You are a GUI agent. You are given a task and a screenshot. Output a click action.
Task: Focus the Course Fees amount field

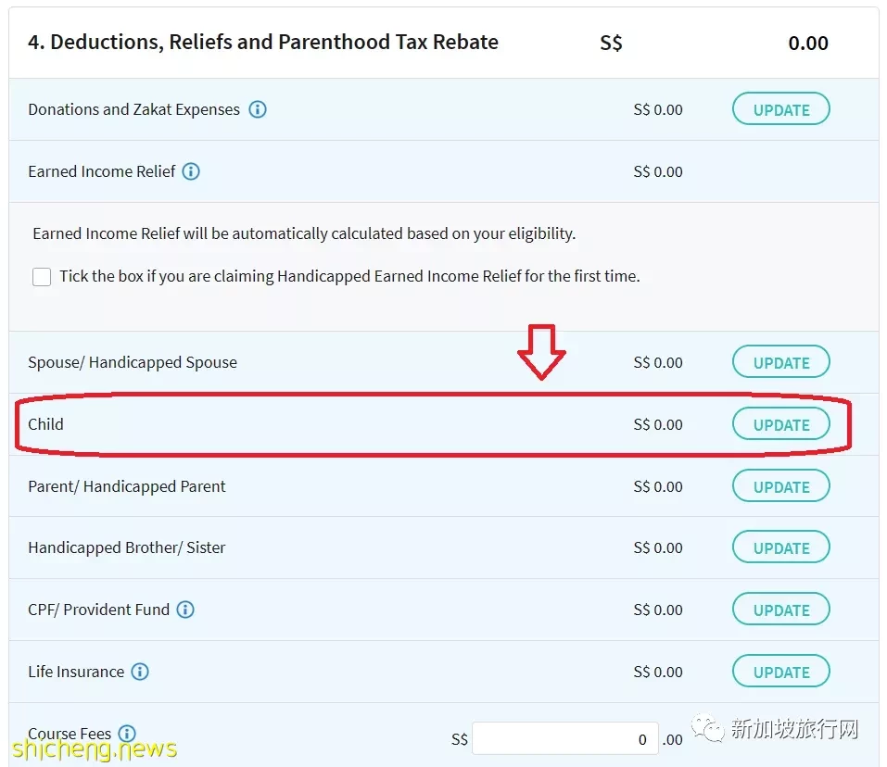coord(565,738)
